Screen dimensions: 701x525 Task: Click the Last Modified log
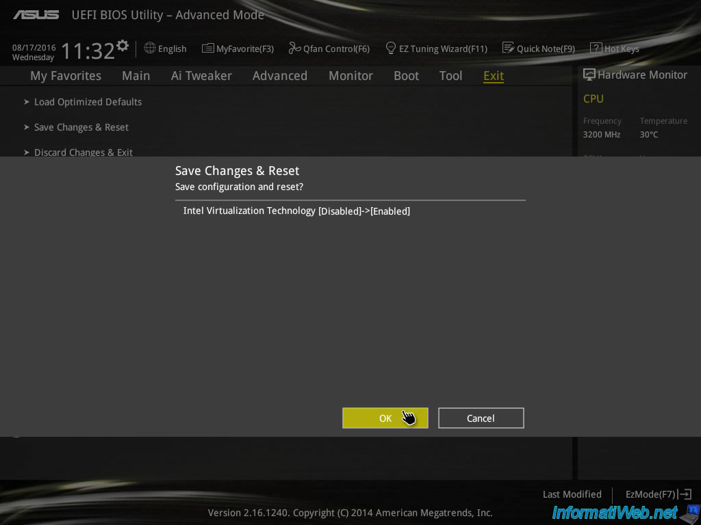572,494
